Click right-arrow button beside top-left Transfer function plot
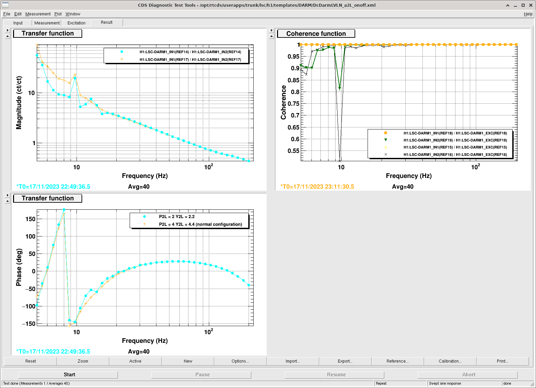536x388 pixels. click(x=8, y=30)
